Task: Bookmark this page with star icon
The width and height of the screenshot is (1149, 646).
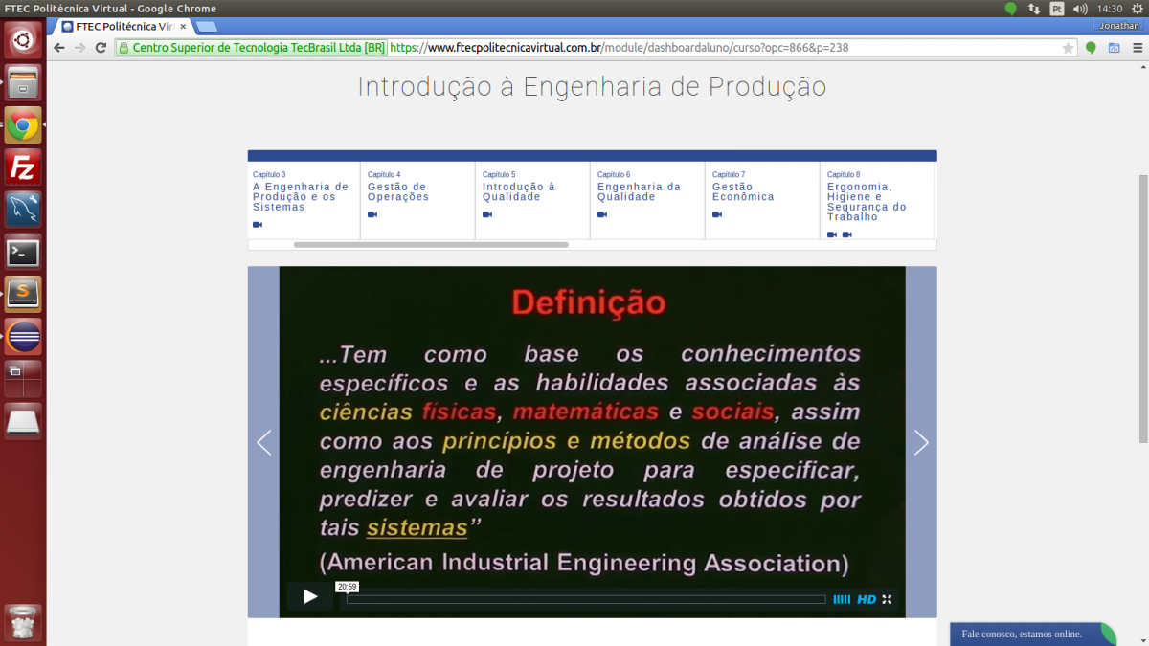Action: [1068, 48]
